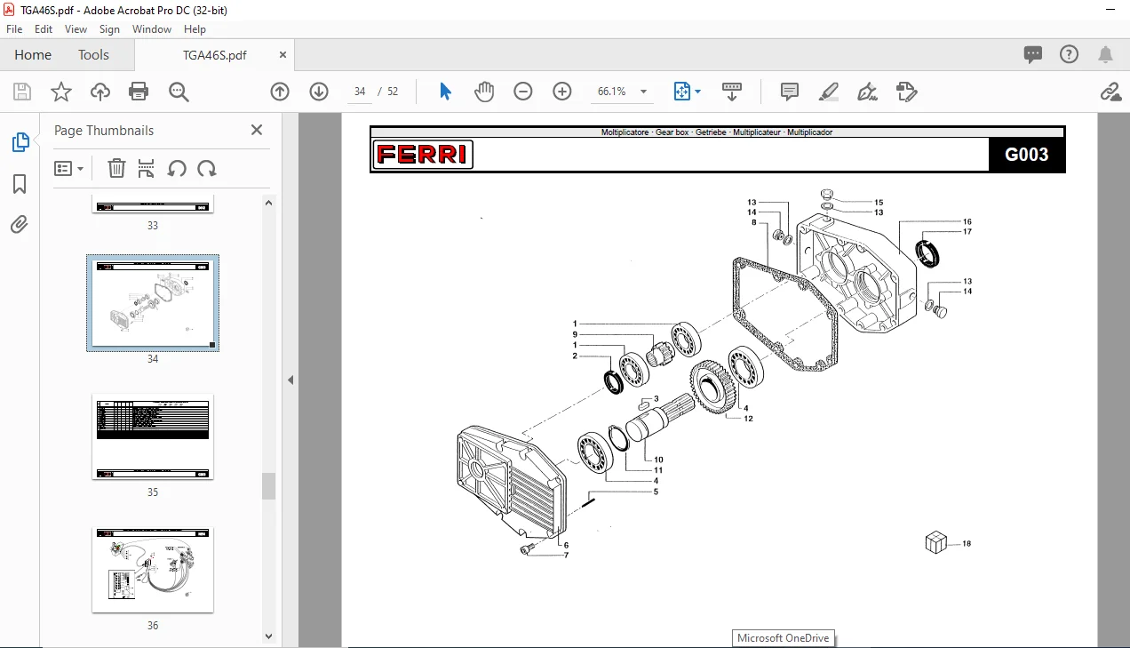The height and width of the screenshot is (648, 1130).
Task: Select page 34 thumbnail
Action: 153,303
